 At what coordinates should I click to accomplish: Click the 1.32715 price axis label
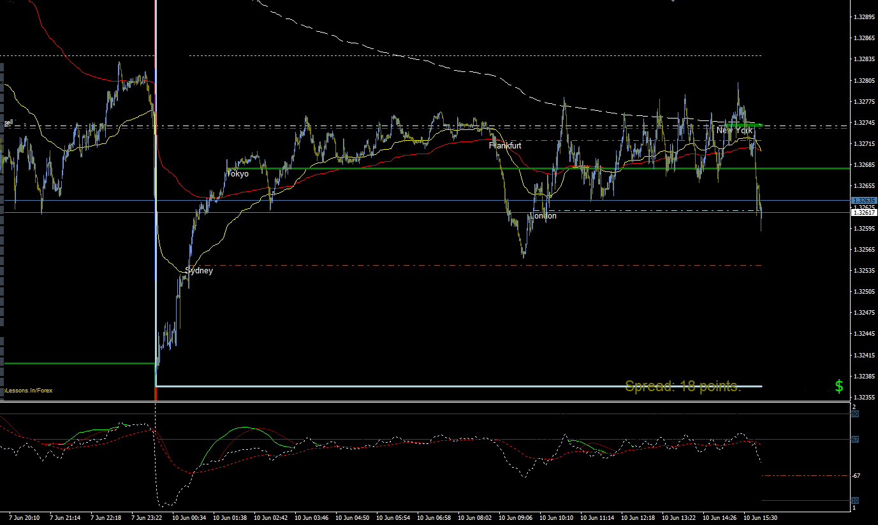pos(865,144)
